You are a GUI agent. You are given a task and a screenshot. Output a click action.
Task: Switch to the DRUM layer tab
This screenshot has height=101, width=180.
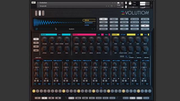coord(89,20)
